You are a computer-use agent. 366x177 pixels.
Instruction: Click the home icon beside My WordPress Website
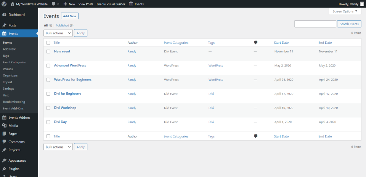point(12,4)
